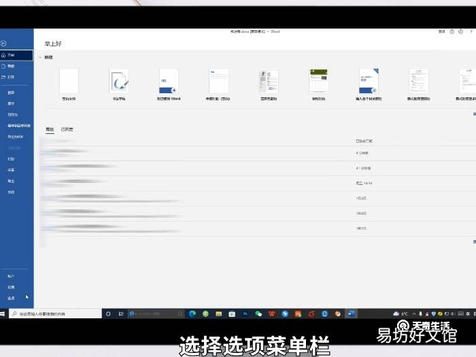The height and width of the screenshot is (357, 476).
Task: Click the modified-date column header
Action: click(364, 141)
